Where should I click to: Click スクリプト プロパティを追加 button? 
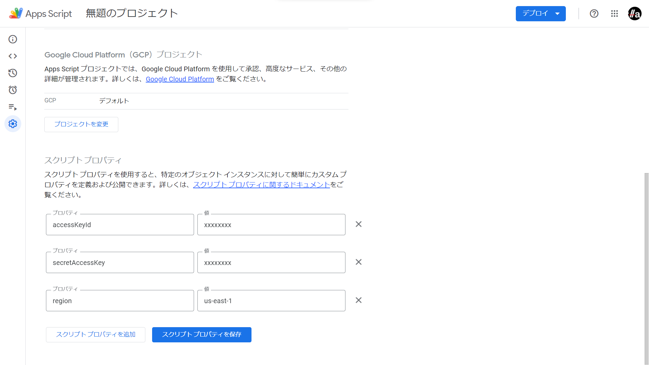coord(96,335)
